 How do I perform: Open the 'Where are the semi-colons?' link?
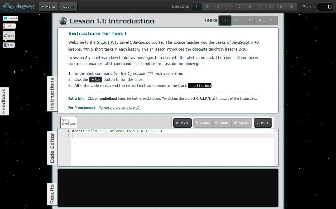[119, 108]
